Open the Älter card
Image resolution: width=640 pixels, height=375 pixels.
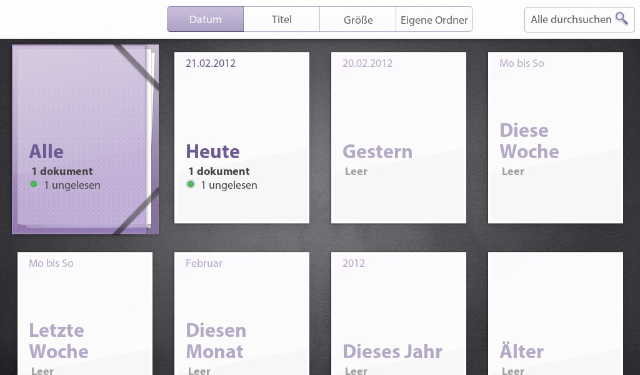tap(556, 313)
